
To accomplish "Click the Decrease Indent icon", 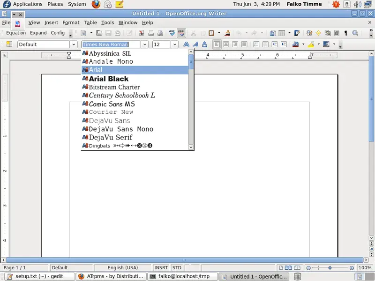I will click(275, 44).
